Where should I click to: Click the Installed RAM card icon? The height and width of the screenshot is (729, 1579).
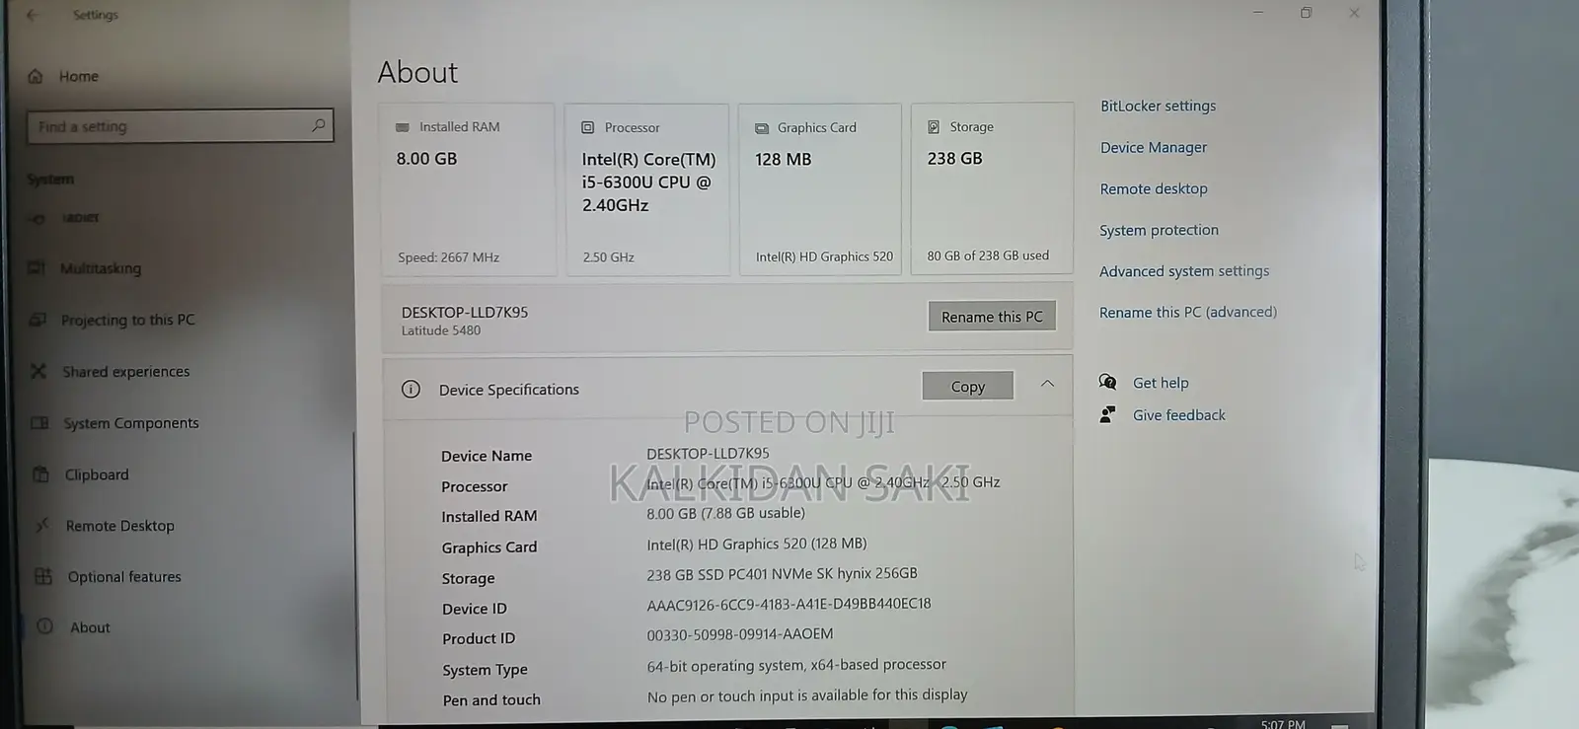click(x=403, y=127)
